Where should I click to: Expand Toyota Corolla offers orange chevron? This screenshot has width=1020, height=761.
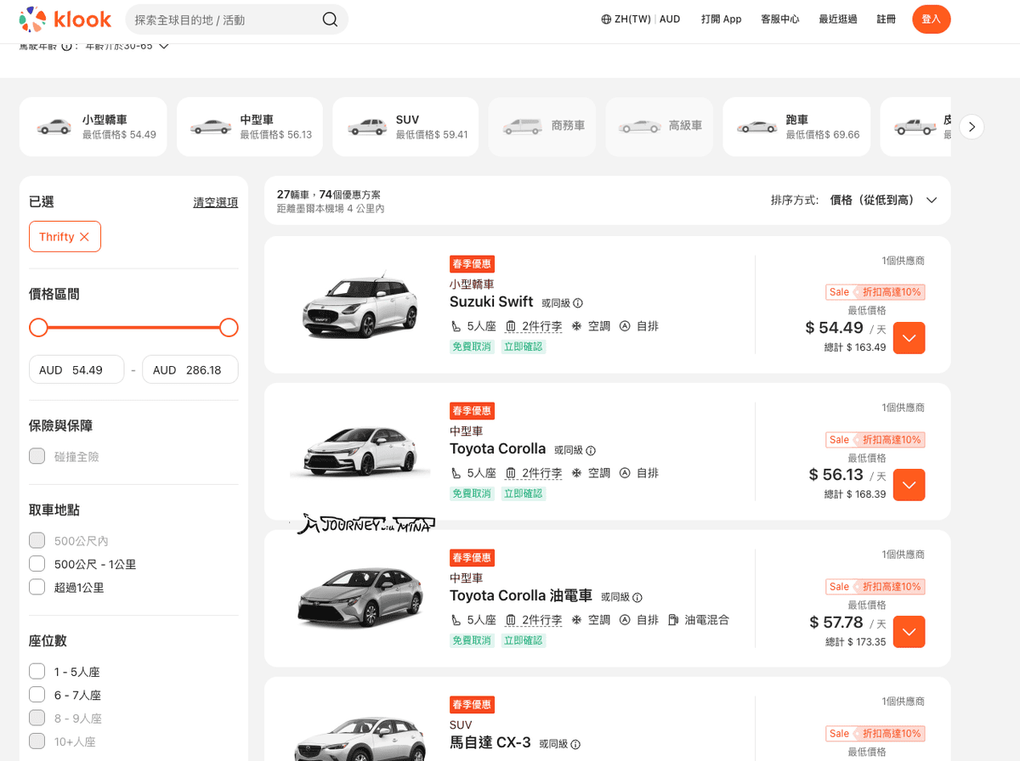click(909, 485)
